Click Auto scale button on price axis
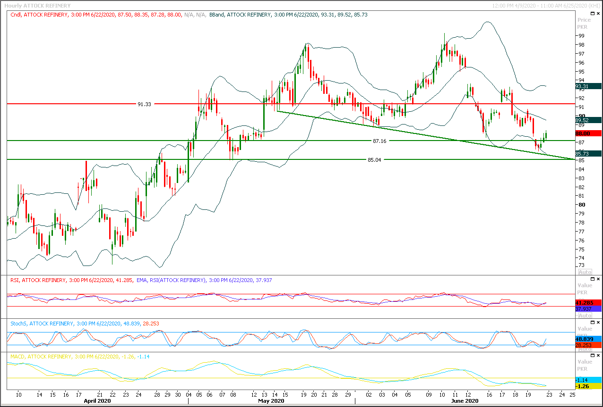603x407 pixels. click(x=585, y=272)
